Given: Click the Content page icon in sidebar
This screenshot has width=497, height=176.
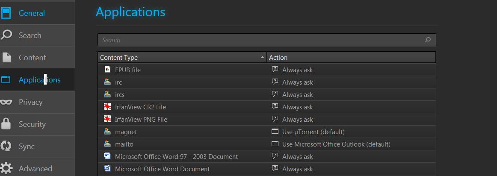Looking at the screenshot, I should 6,58.
